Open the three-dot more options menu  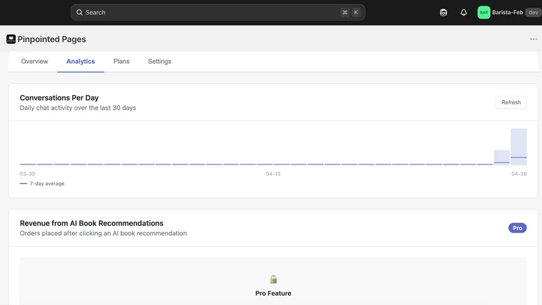[x=533, y=39]
